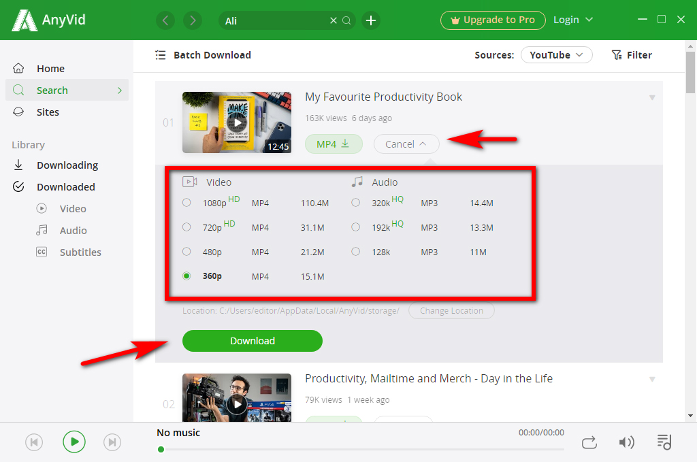Click the green Download button
This screenshot has height=462, width=697.
tap(252, 341)
